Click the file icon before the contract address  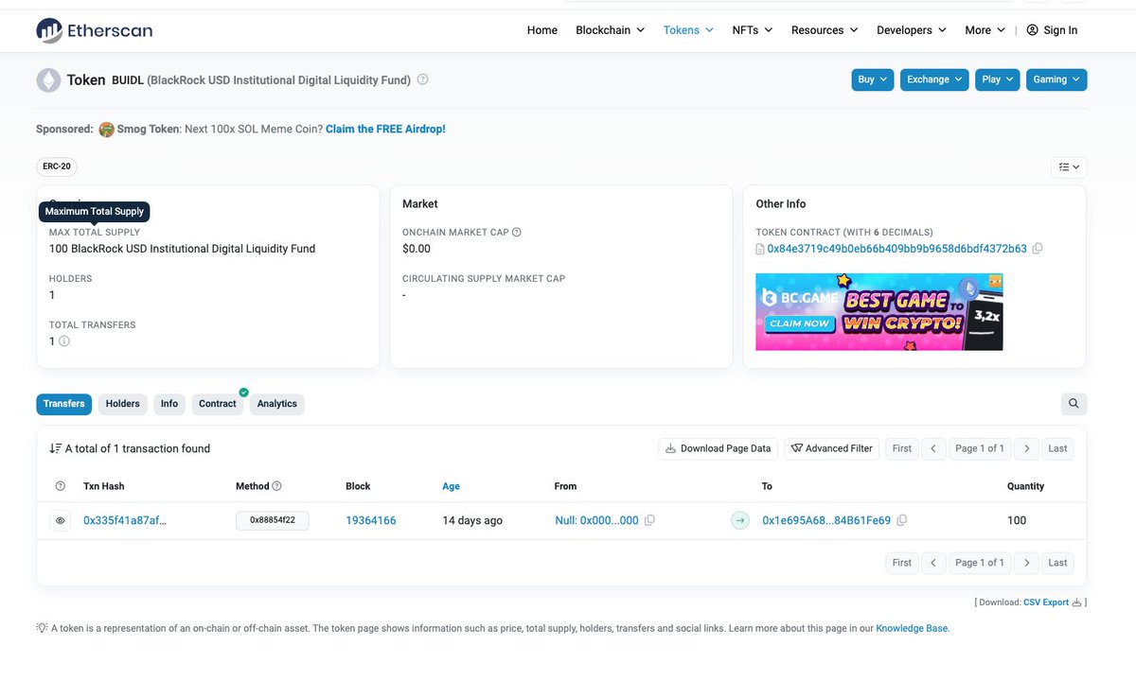pos(760,250)
